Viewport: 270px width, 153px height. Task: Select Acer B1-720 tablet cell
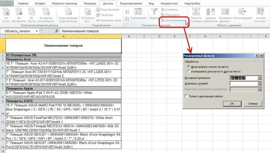63,74
